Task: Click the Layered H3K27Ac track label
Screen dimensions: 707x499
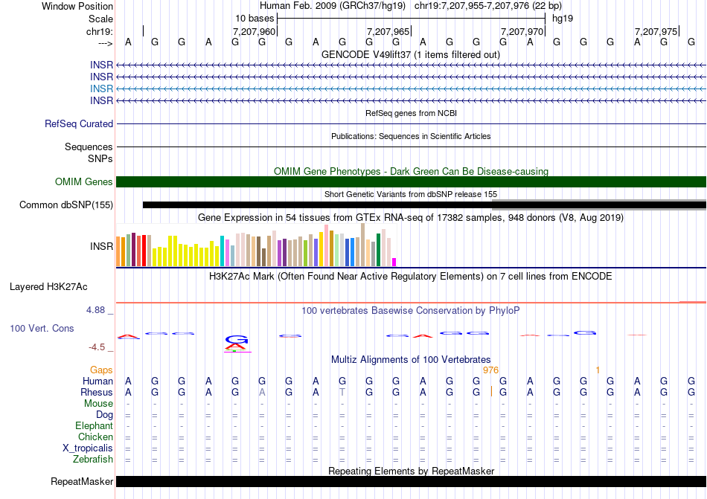Action: [x=48, y=286]
